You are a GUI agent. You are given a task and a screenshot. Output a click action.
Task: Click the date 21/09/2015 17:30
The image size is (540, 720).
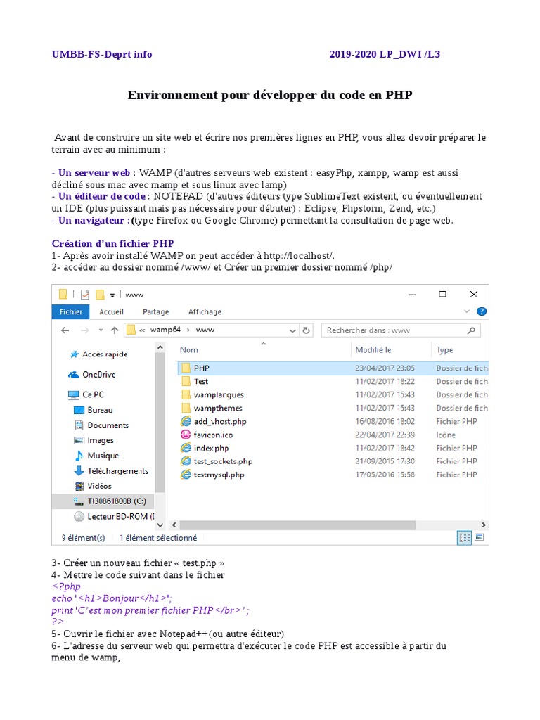385,461
